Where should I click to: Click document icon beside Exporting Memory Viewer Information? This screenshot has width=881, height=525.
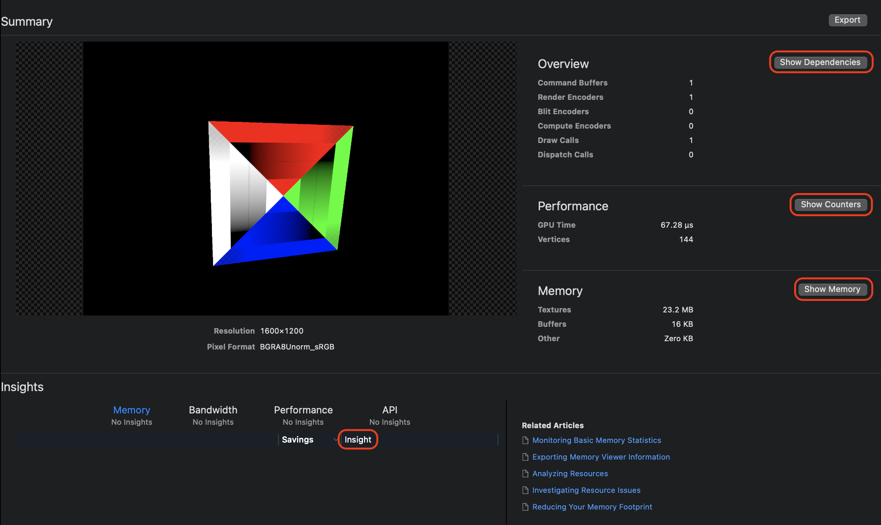click(x=525, y=457)
